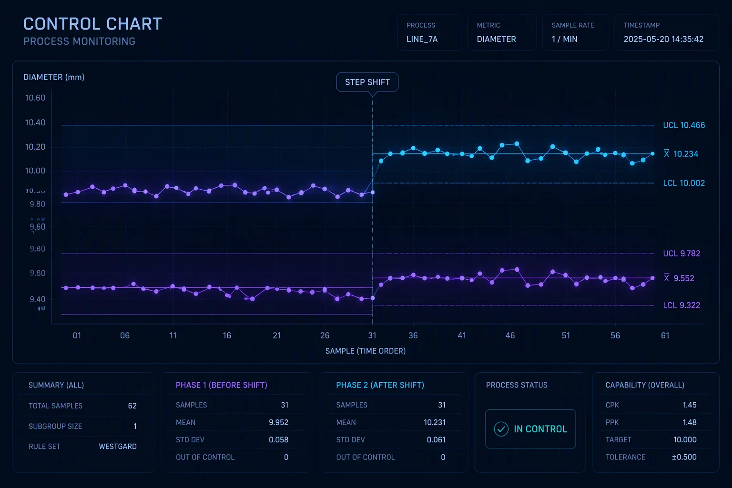Select the SUBGROUP SIZE row label
Image resolution: width=732 pixels, height=488 pixels.
tap(55, 427)
